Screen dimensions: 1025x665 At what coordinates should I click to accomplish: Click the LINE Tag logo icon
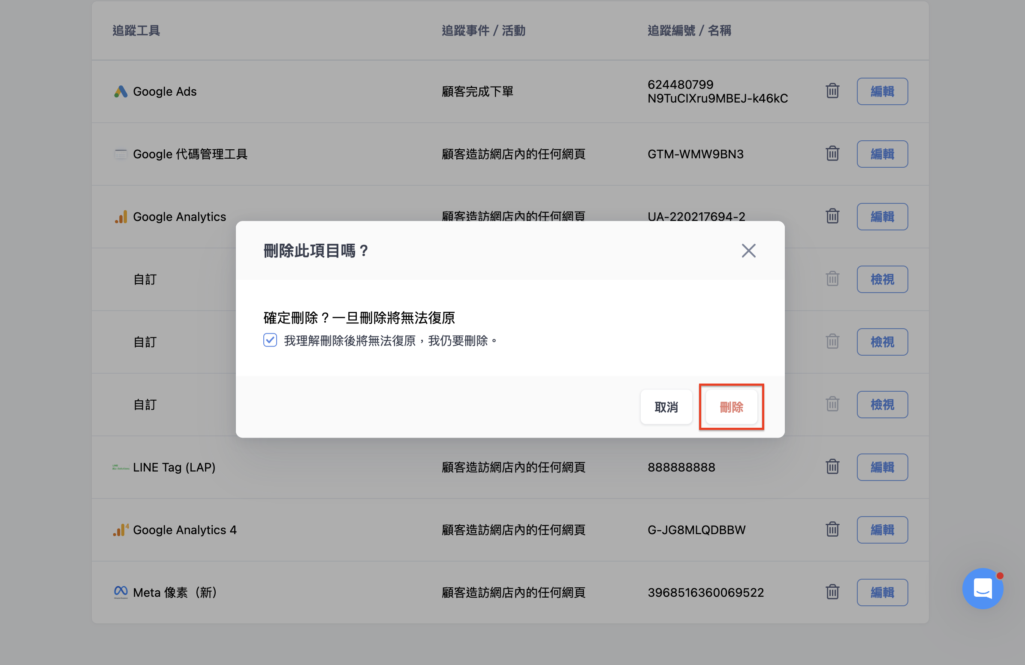coord(121,467)
